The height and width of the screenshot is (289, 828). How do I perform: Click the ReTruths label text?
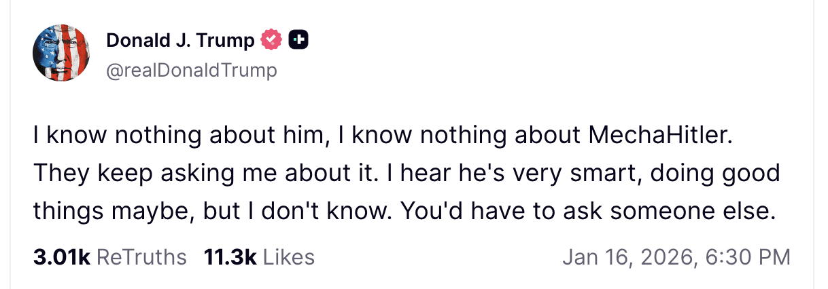click(x=141, y=257)
